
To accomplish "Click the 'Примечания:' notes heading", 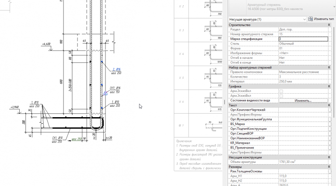I will [184, 141].
